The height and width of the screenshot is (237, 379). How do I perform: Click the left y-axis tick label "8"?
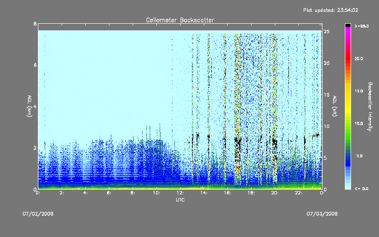click(35, 24)
